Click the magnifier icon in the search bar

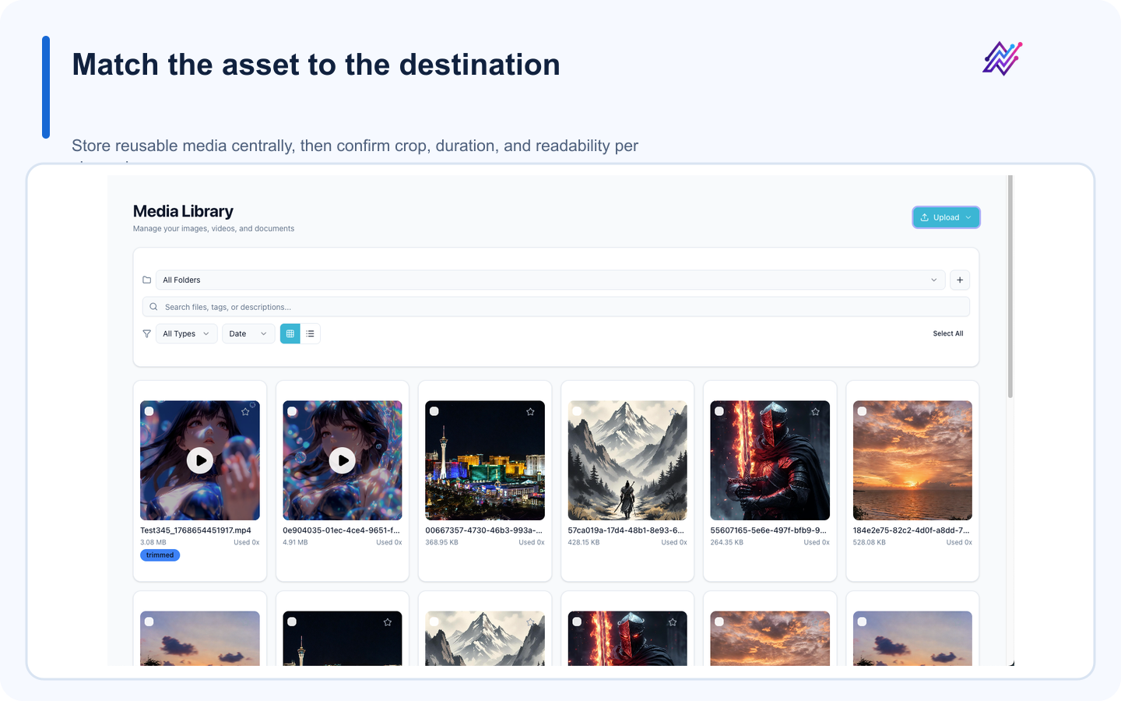tap(153, 307)
